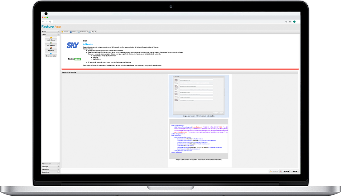Click the translate page icon
Screen dimensions: 341x196
coord(286,22)
